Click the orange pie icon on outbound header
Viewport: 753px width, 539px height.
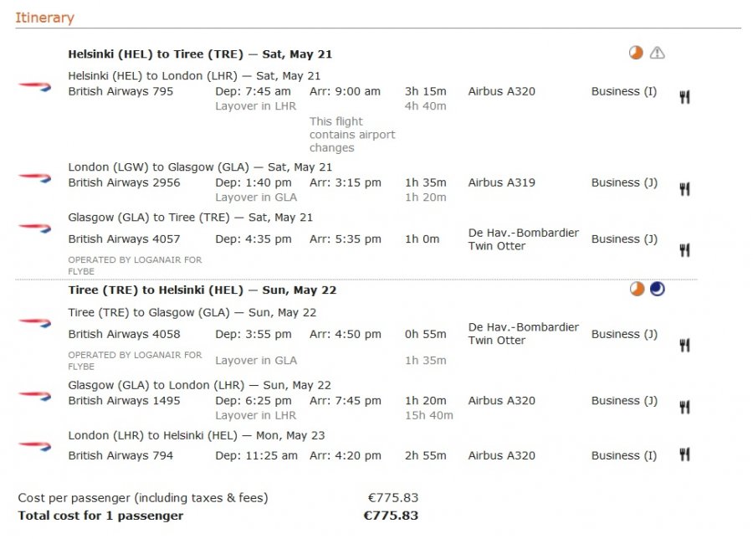[636, 54]
